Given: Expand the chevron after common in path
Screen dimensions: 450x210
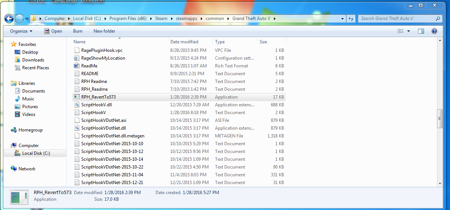Looking at the screenshot, I should (228, 19).
